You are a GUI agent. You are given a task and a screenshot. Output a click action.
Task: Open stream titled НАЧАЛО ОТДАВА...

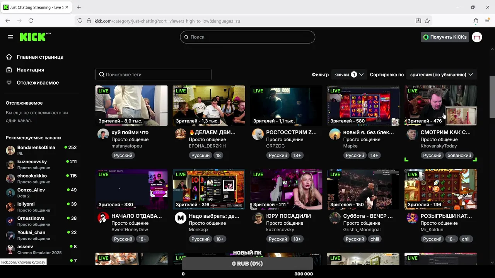click(137, 216)
